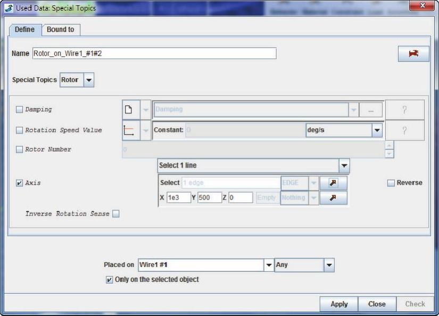
Task: Switch to the Bound to tab
Action: click(60, 30)
